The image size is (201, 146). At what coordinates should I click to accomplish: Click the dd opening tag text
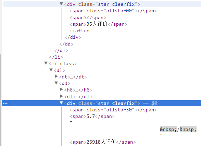coord(64,84)
